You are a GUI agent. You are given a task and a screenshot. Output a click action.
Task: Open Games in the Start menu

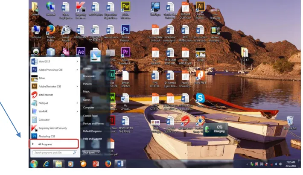pos(87,100)
